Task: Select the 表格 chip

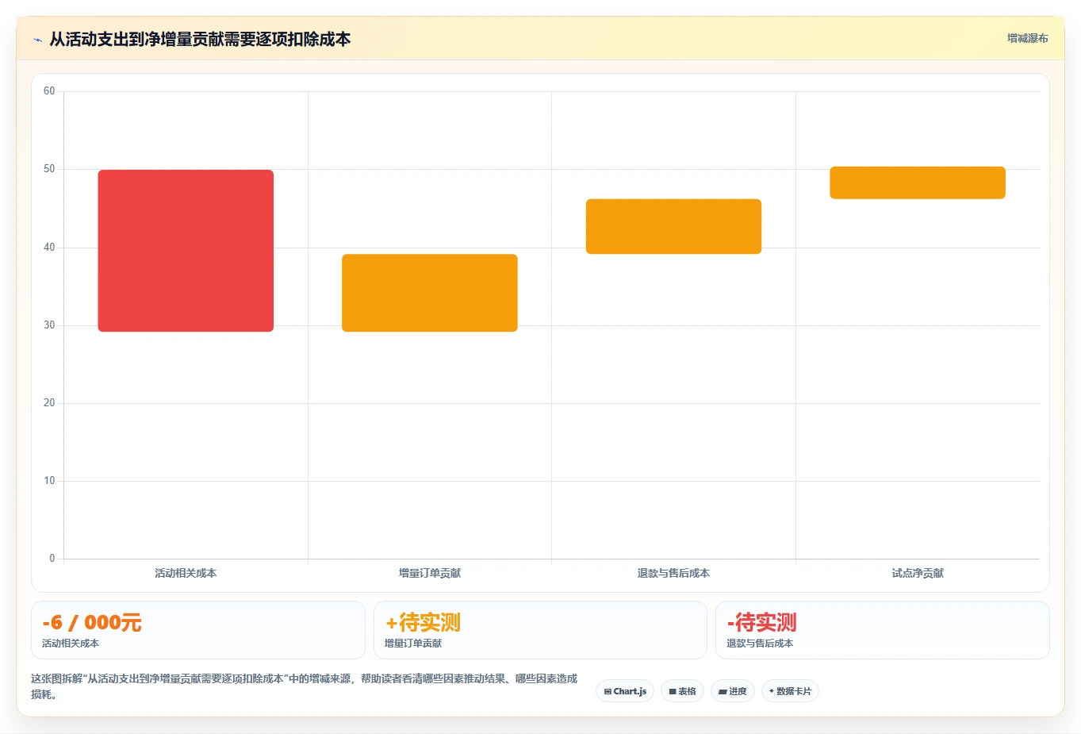Action: click(x=682, y=691)
